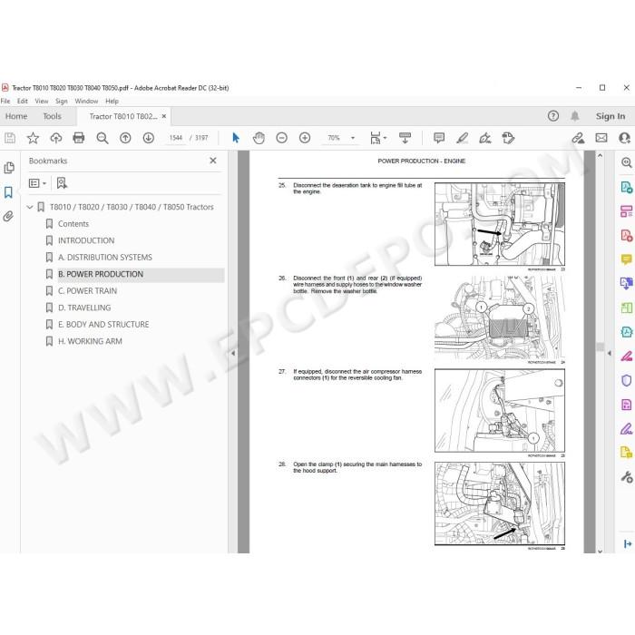Close the Tractor T8010 document tab
This screenshot has height=635, width=635.
[164, 116]
